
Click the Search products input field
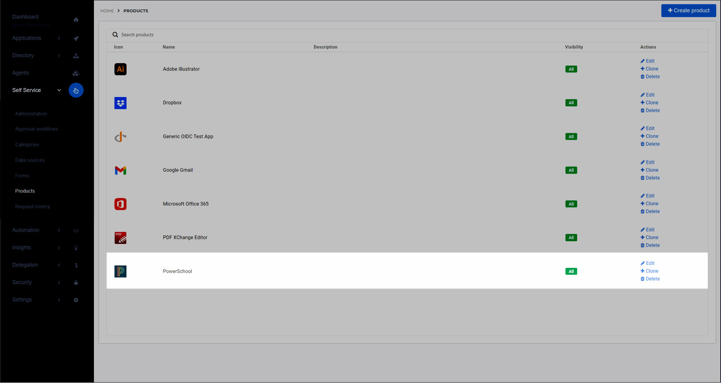(407, 35)
